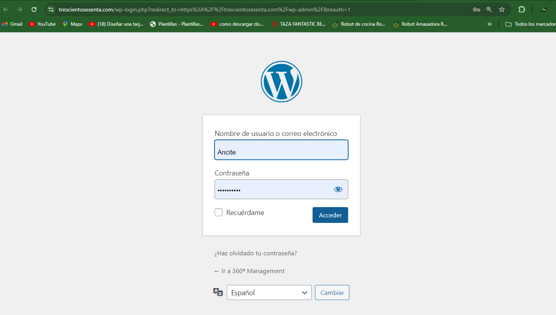Show the password with the eye icon
The image size is (556, 315).
tap(338, 189)
